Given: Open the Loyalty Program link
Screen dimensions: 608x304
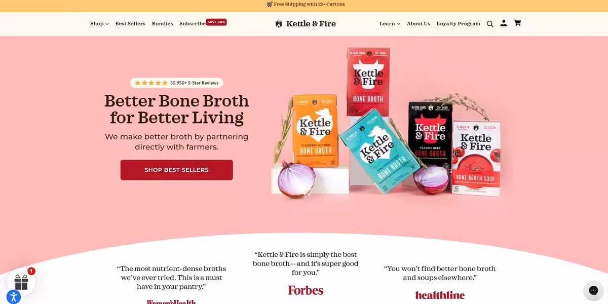Looking at the screenshot, I should click(458, 24).
